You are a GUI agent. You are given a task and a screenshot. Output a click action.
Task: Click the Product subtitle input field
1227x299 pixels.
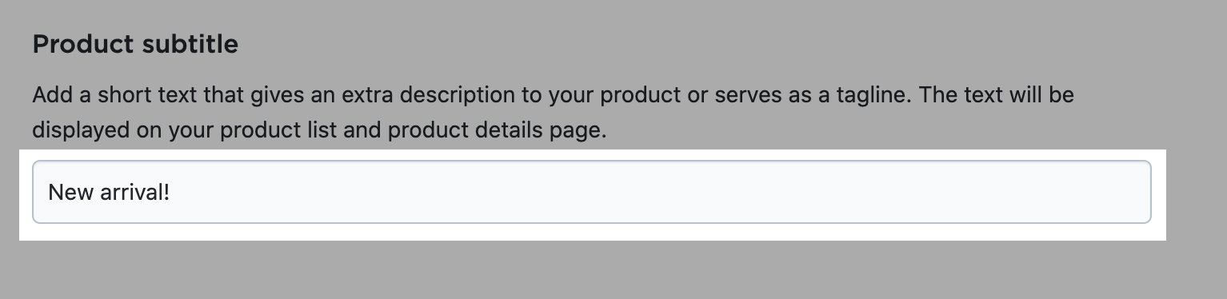(591, 192)
